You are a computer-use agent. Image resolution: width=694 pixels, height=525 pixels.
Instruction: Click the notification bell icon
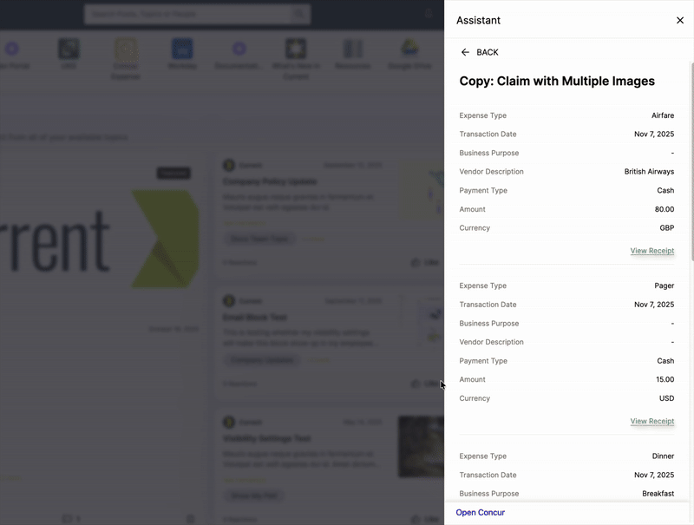point(429,14)
